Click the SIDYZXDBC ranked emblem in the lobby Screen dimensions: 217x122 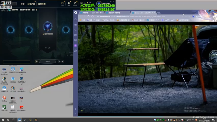48,26
